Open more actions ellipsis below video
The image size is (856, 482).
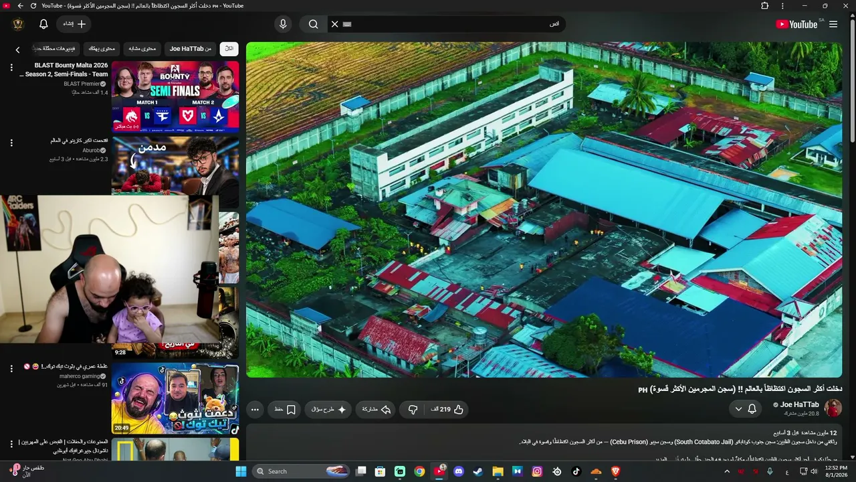coord(255,409)
